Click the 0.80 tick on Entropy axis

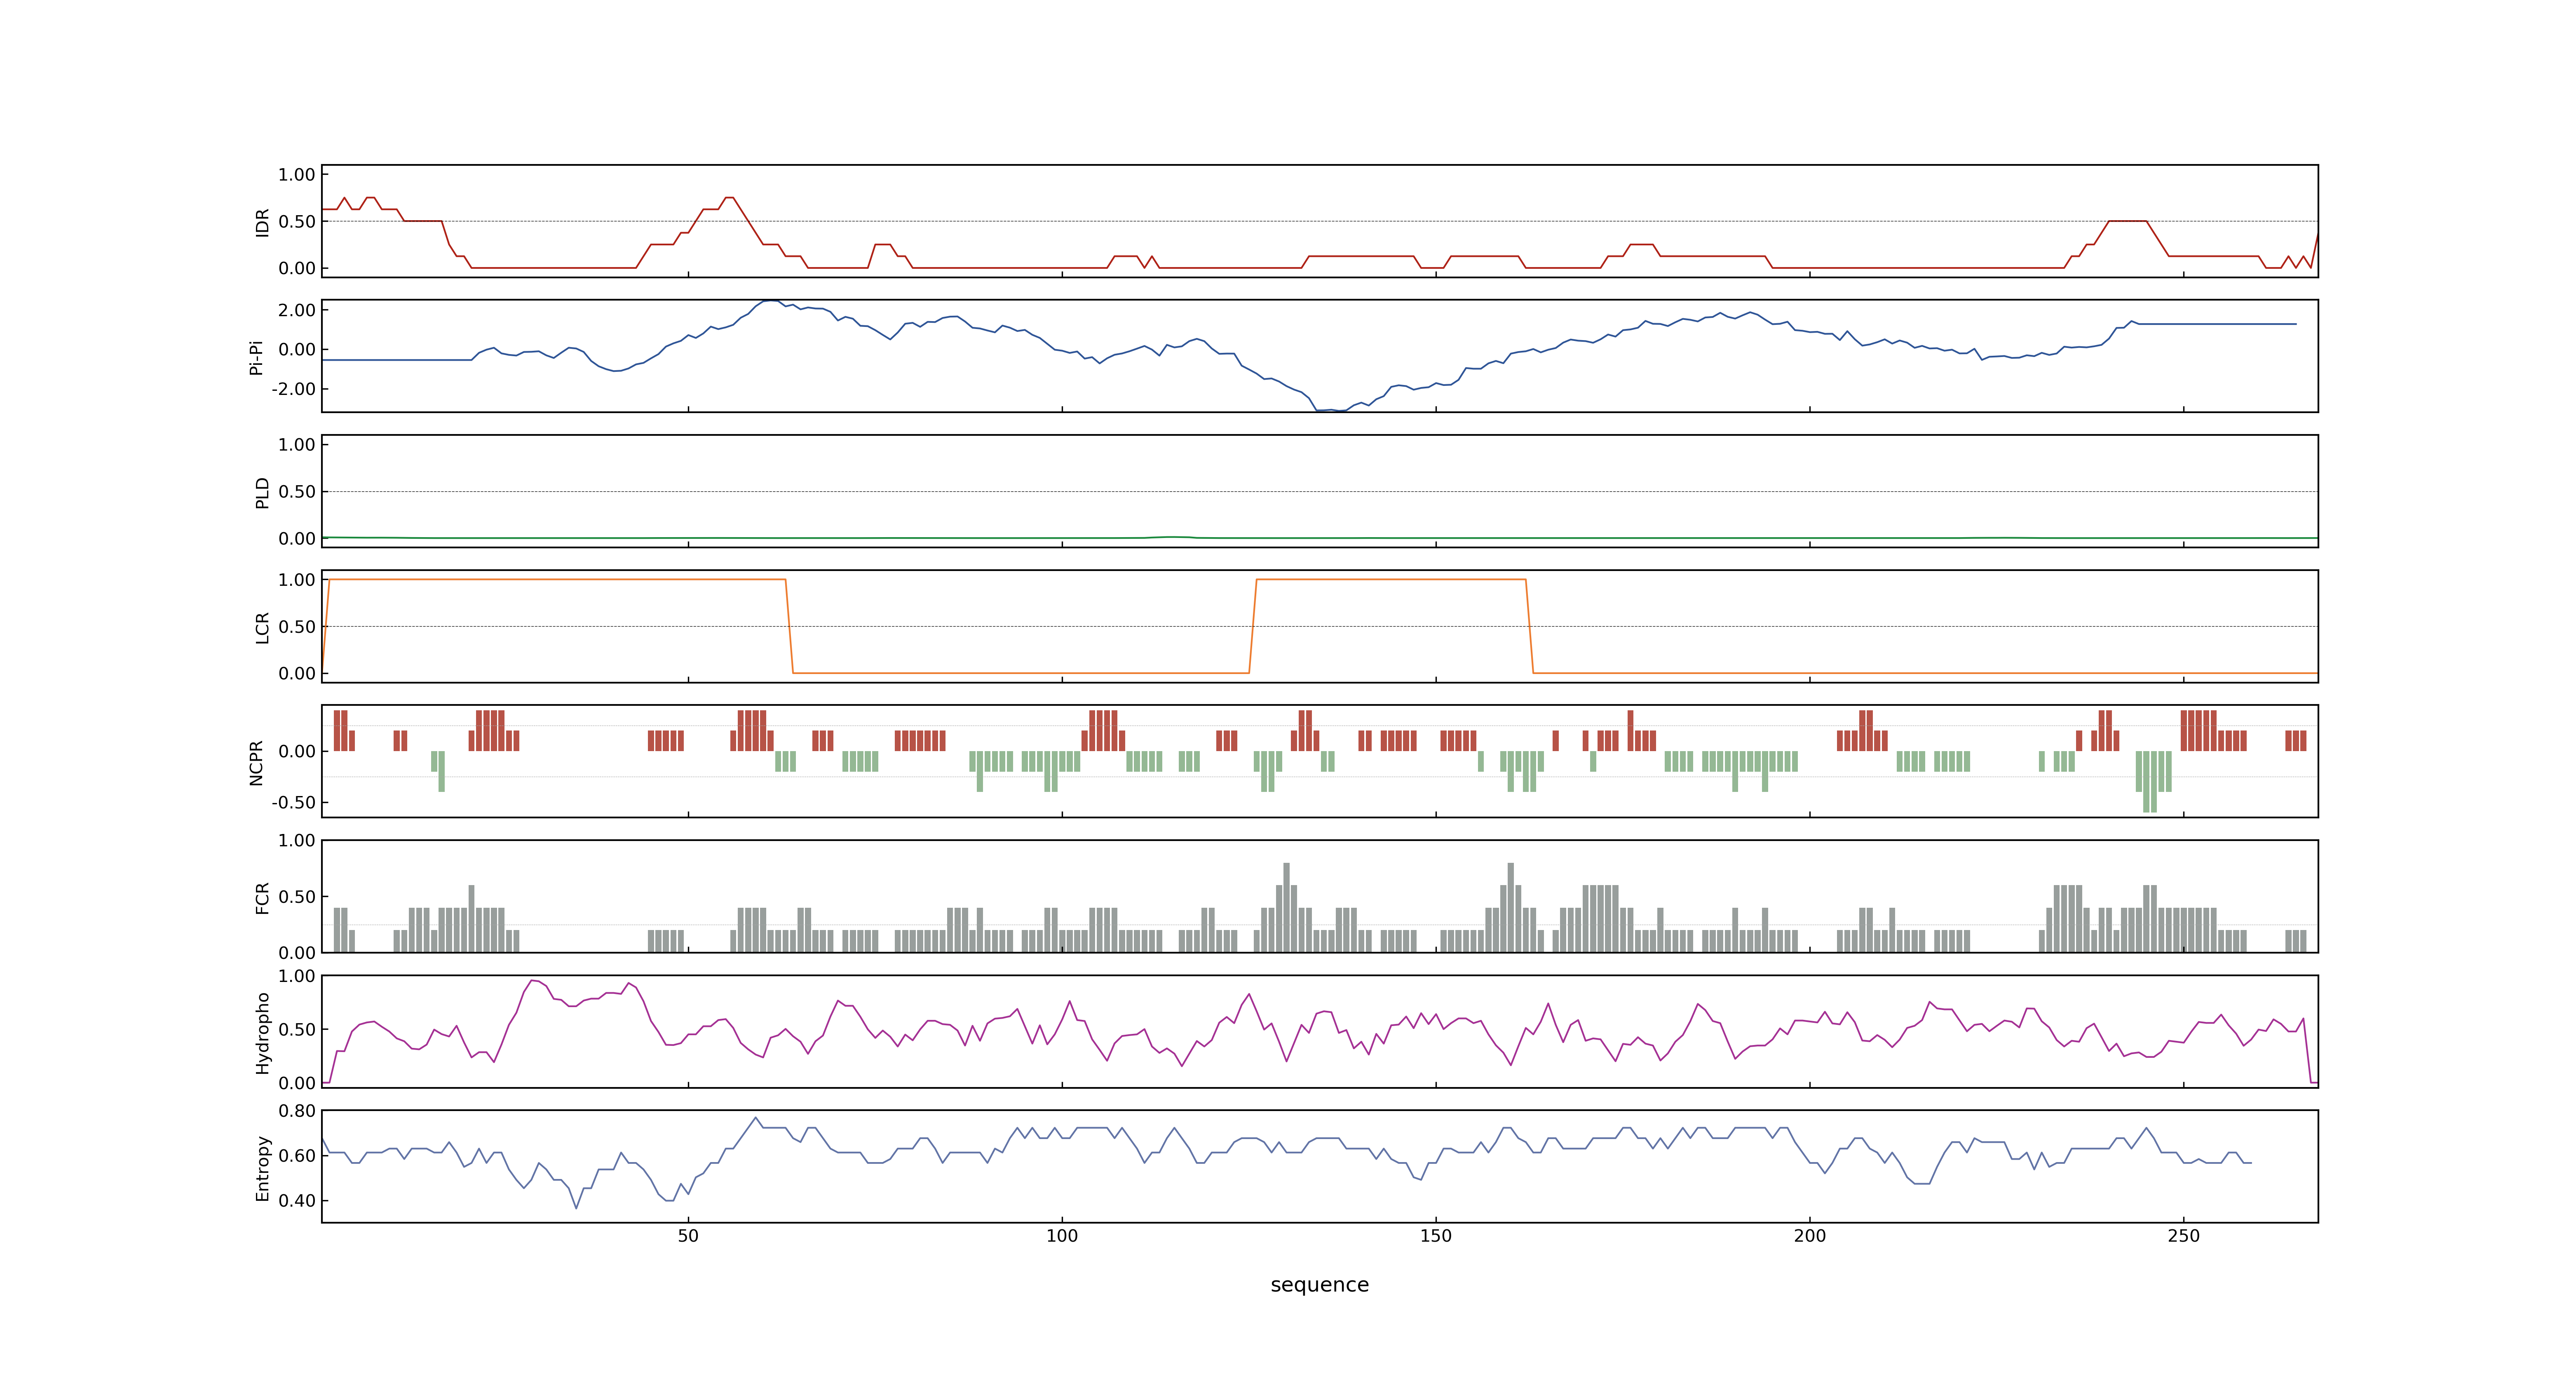click(297, 1111)
